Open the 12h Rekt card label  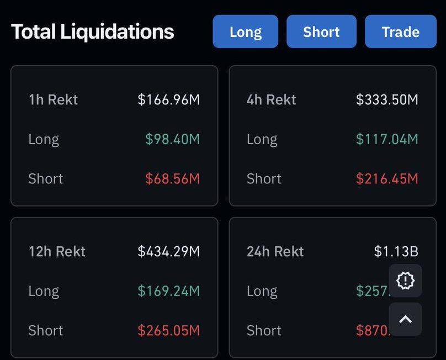[57, 251]
